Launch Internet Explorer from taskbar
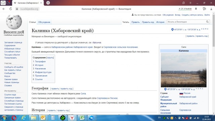215x121 pixels. point(24,118)
